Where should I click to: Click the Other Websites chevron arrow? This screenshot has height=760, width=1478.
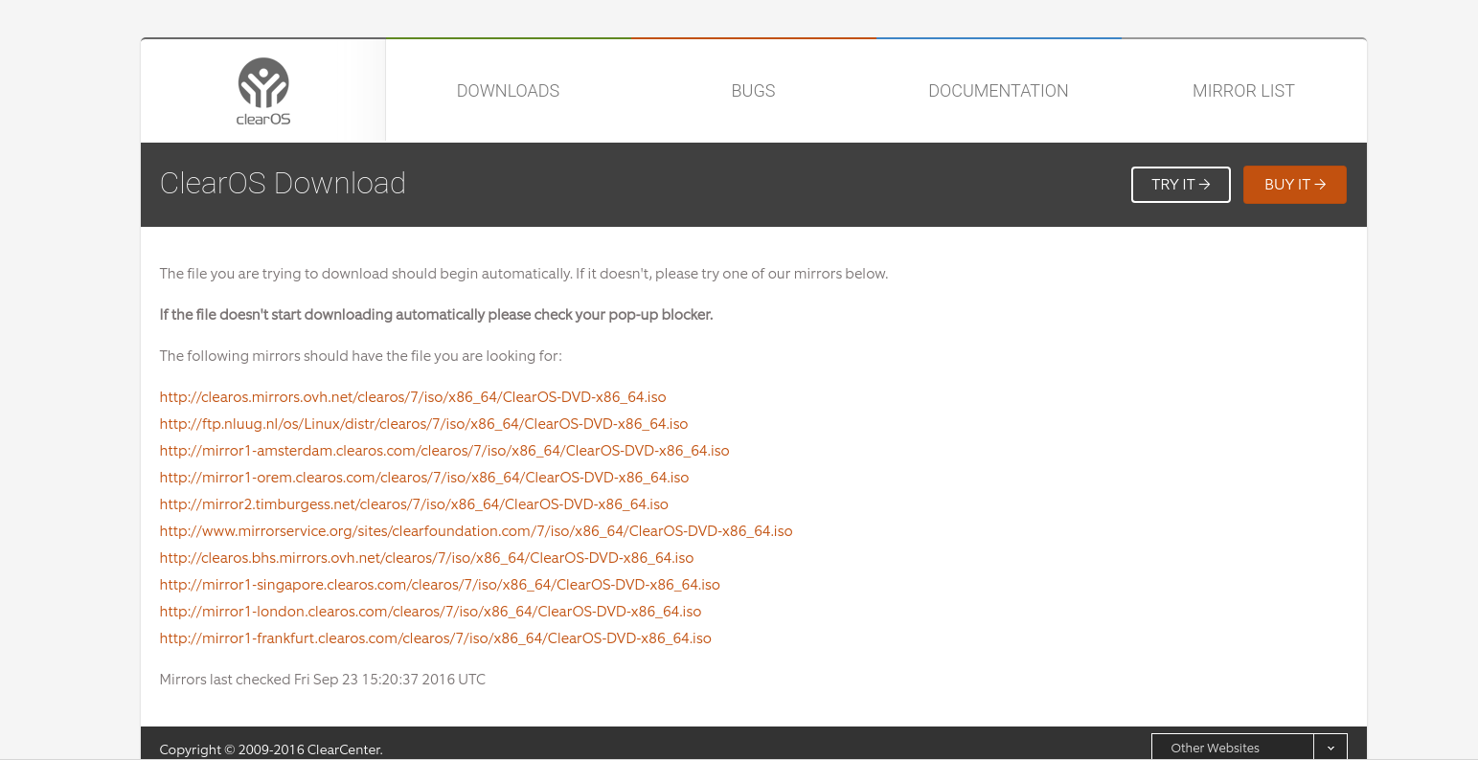pyautogui.click(x=1330, y=748)
